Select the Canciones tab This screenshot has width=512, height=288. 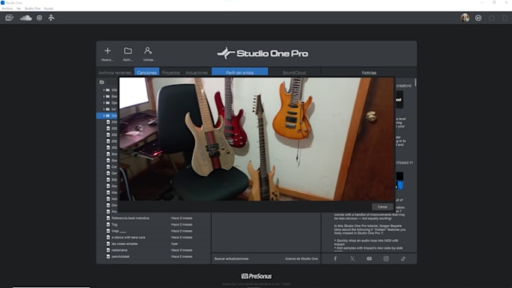tap(147, 72)
